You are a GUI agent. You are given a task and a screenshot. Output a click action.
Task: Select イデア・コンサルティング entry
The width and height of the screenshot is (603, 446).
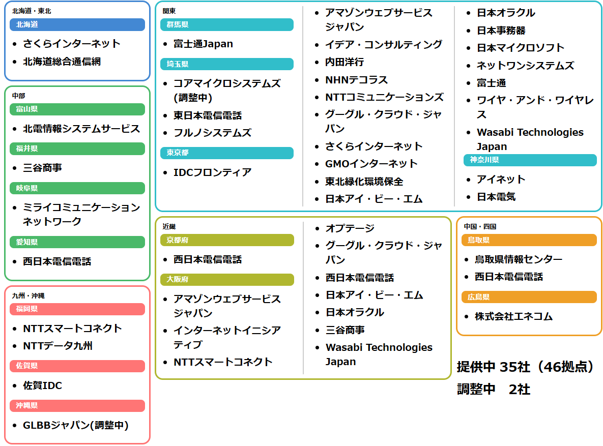coord(384,45)
